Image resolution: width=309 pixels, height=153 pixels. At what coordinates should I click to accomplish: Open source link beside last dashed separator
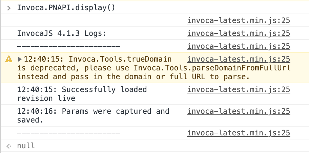pos(239,133)
